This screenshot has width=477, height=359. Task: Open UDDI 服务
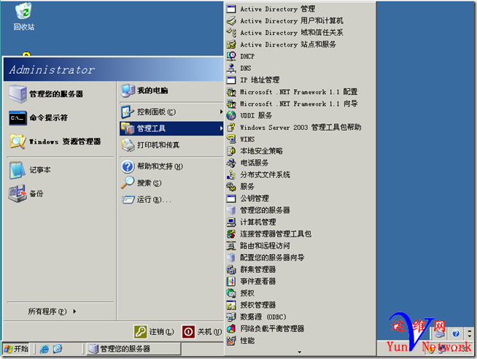300,115
